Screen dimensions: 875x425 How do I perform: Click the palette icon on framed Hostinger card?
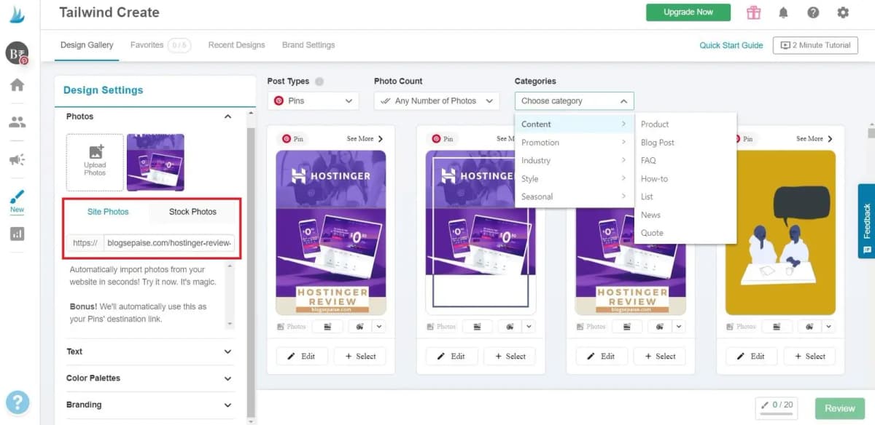tap(510, 327)
